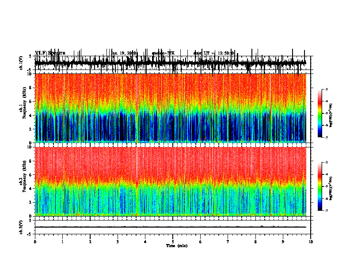
Task: Click the "Time (min)" axis title
Action: (177, 246)
